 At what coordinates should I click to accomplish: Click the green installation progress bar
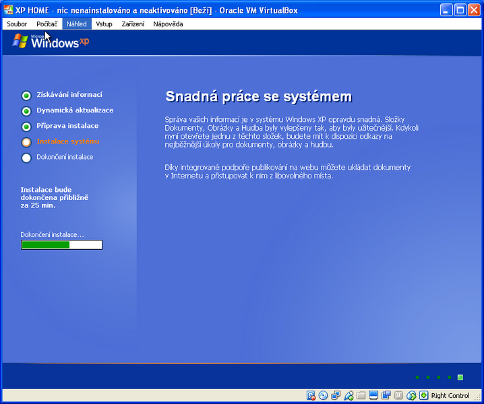61,245
